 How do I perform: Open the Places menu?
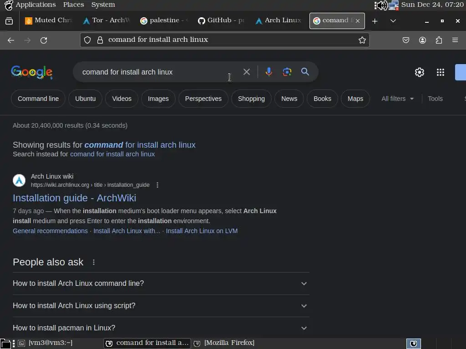pyautogui.click(x=73, y=5)
